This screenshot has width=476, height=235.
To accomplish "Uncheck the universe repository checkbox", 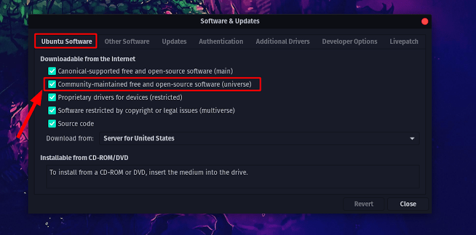I will [52, 84].
